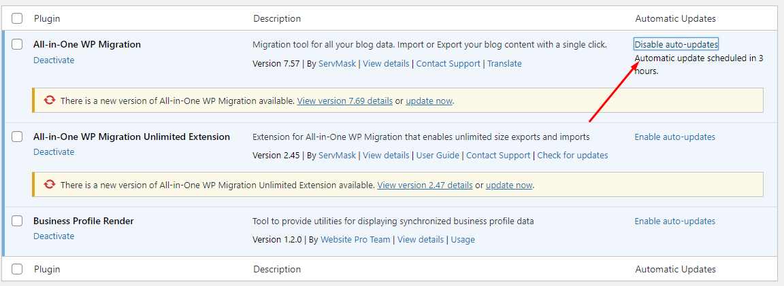784x286 pixels.
Task: Click update now for Unlimited Extension
Action: point(508,185)
